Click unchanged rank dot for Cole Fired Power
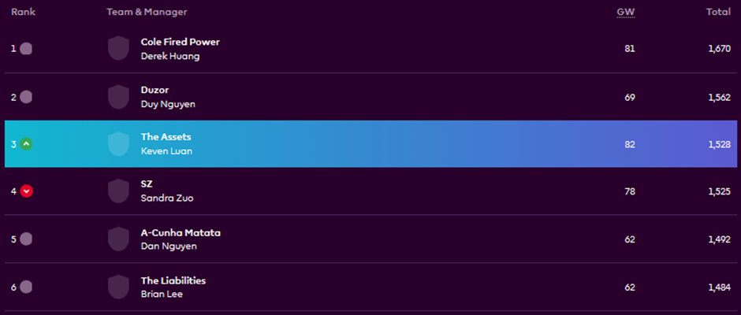 pyautogui.click(x=26, y=49)
